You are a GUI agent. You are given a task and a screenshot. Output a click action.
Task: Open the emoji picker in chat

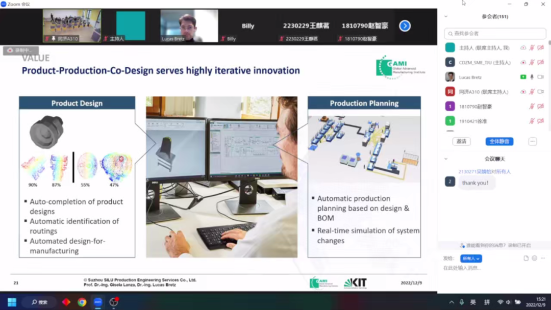pos(534,259)
